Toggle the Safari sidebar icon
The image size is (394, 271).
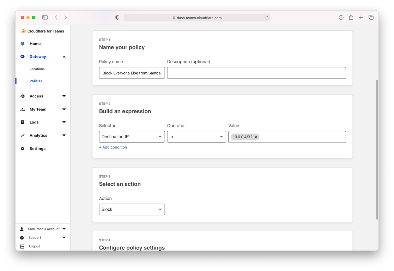45,17
